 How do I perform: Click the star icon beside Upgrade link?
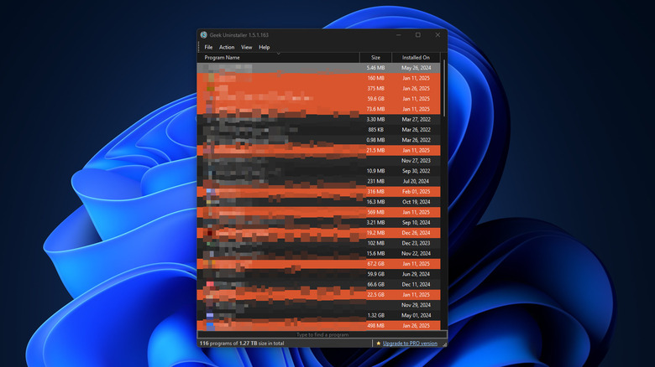click(x=379, y=344)
